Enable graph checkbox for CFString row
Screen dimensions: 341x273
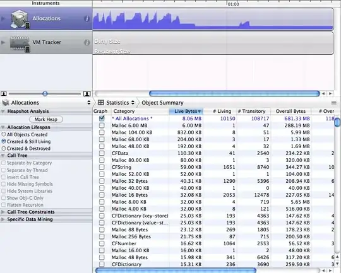102,167
